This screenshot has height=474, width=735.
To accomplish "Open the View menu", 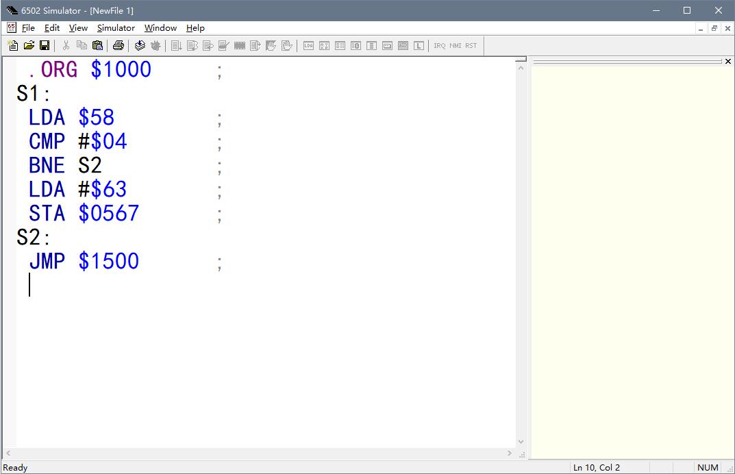I will pos(77,28).
